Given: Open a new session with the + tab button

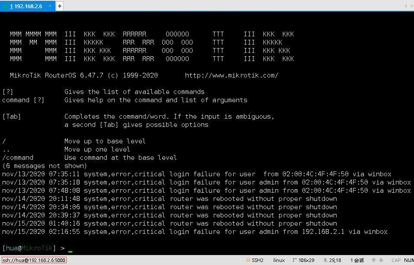Looking at the screenshot, I should point(60,6).
